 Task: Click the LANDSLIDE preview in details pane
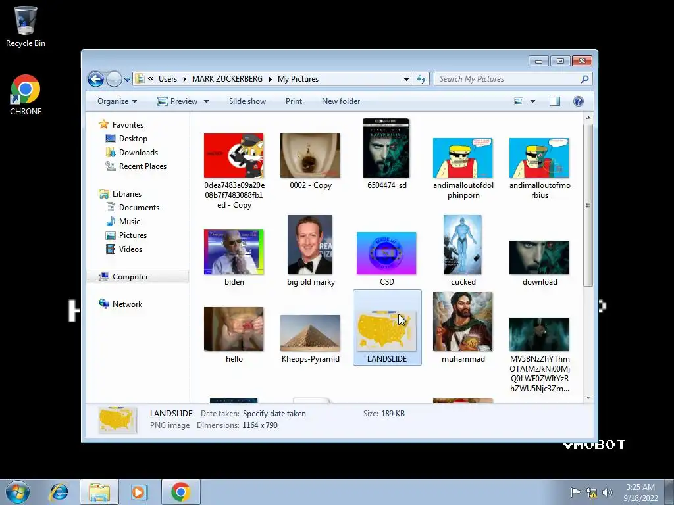pos(117,420)
